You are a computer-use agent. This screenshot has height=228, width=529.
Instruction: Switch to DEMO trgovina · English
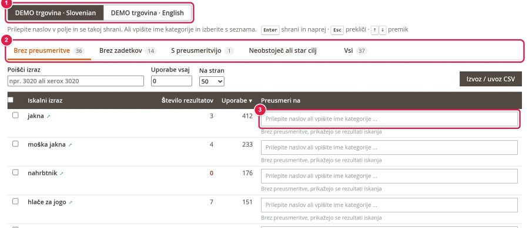tap(147, 13)
